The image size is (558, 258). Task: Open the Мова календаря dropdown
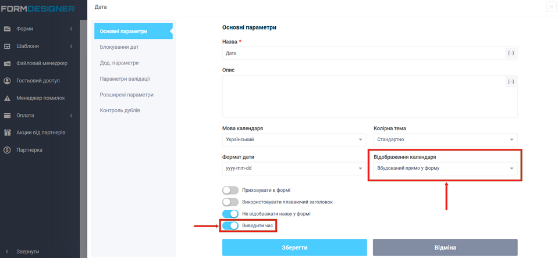click(x=294, y=139)
